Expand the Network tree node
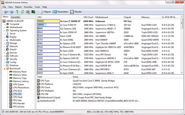The width and height of the screenshot is (185, 115). tap(4, 47)
